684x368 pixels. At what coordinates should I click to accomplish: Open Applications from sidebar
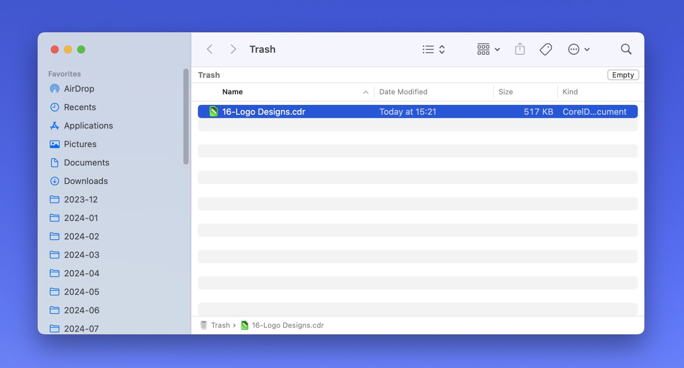coord(88,126)
